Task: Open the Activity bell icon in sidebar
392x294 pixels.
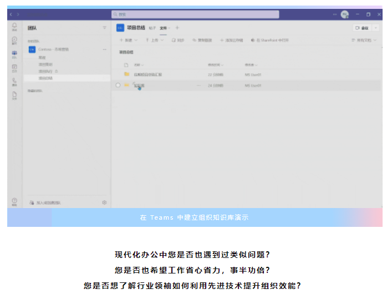Action: point(14,27)
